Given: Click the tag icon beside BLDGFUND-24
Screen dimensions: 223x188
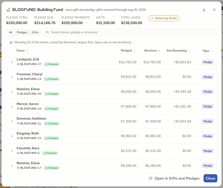Looking at the screenshot, I should pos(18,109).
